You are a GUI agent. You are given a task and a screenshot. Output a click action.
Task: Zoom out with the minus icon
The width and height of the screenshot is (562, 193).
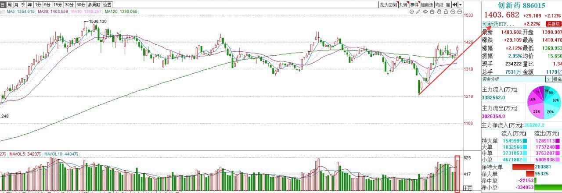460,12
